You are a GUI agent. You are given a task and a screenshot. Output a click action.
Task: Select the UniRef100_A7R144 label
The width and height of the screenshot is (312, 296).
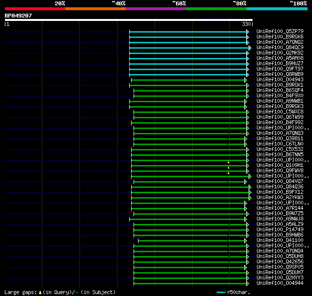tap(280, 208)
